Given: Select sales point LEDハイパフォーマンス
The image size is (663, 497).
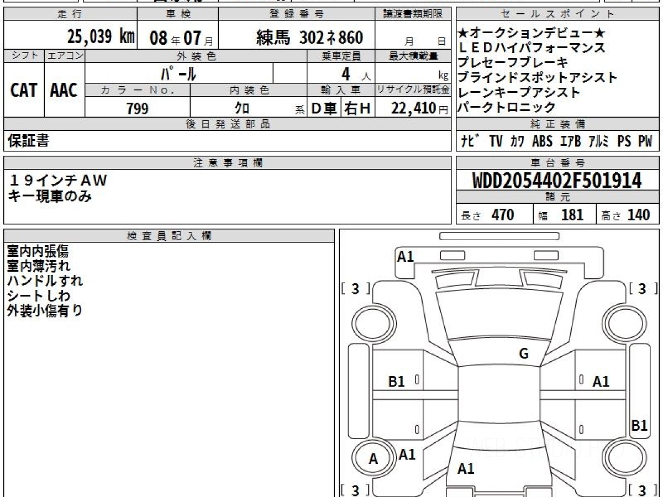Looking at the screenshot, I should tap(532, 48).
